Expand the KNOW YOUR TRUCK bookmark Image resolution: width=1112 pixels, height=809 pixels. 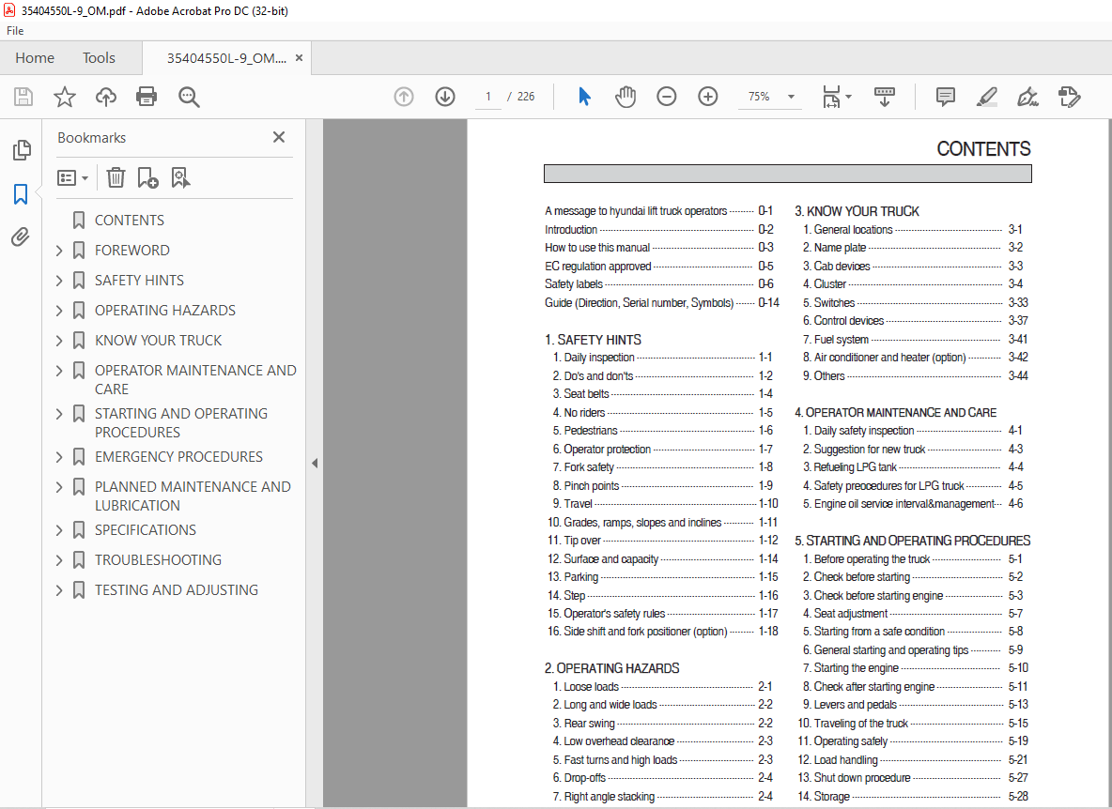(x=59, y=341)
